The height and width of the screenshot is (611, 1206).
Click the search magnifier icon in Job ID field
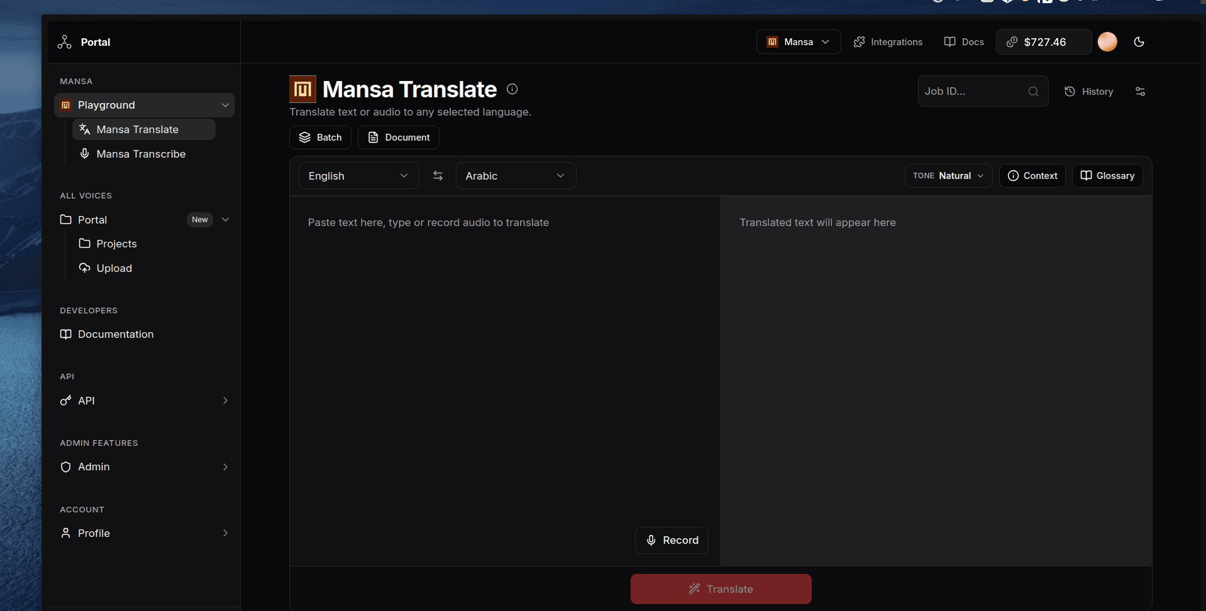tap(1033, 92)
